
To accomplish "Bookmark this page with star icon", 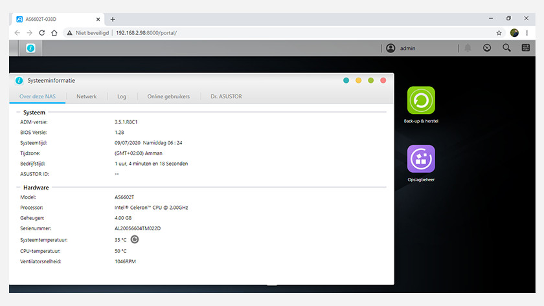I will 499,33.
